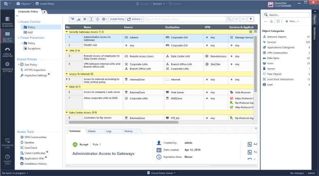Open the Logs & Monitor view
The width and height of the screenshot is (319, 176).
coord(7,52)
